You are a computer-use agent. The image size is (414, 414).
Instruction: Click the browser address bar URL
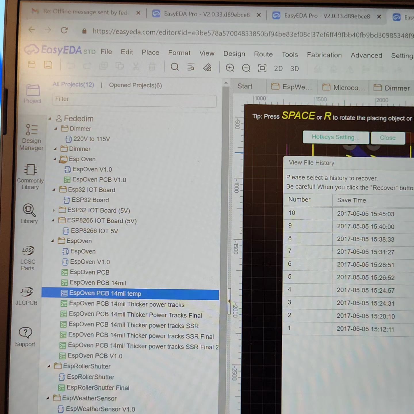point(252,34)
